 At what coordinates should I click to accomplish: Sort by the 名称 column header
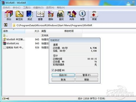(14, 31)
